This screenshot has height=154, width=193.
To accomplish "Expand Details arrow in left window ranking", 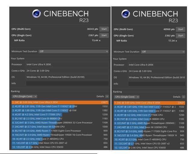I will click(x=107, y=97).
